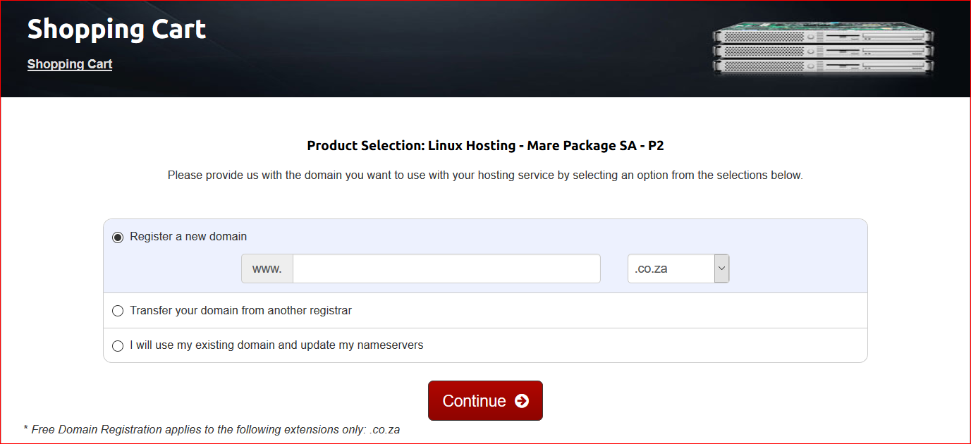Select the Register a new domain radio button

pyautogui.click(x=118, y=238)
